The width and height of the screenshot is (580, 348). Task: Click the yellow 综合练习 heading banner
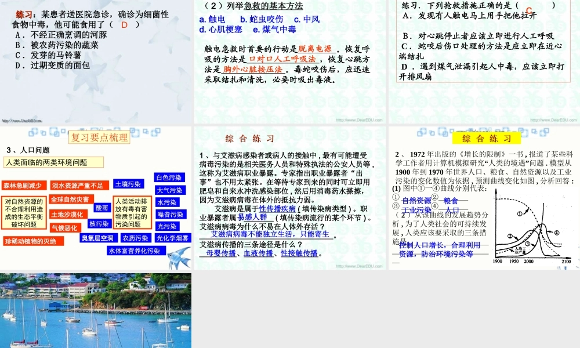click(487, 138)
